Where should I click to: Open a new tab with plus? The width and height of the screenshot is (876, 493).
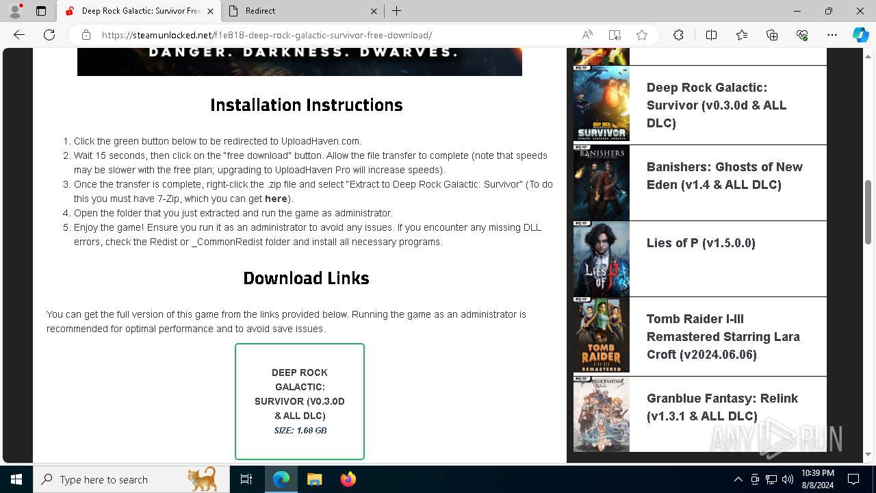tap(396, 11)
